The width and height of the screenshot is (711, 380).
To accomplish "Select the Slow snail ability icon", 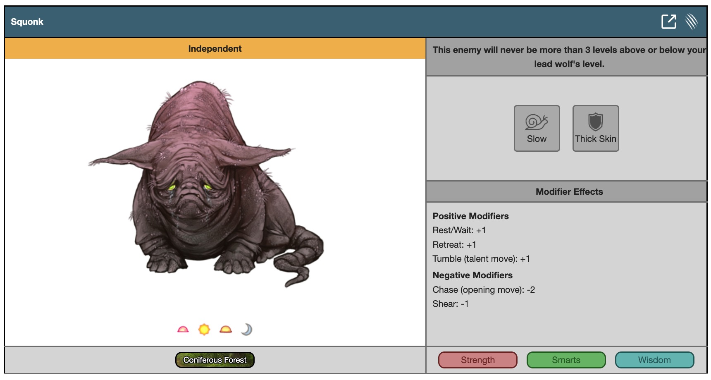I will [x=537, y=128].
